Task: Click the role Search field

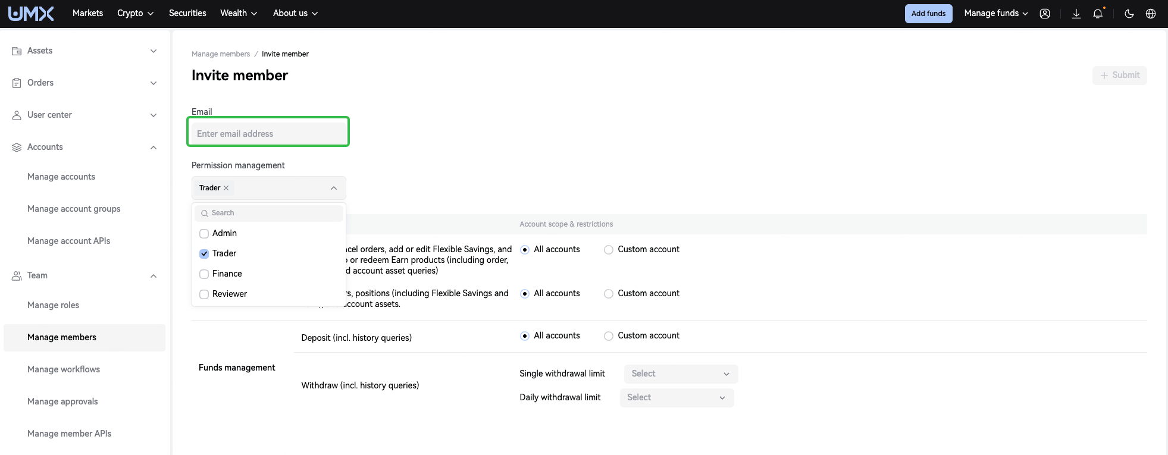Action: point(269,213)
